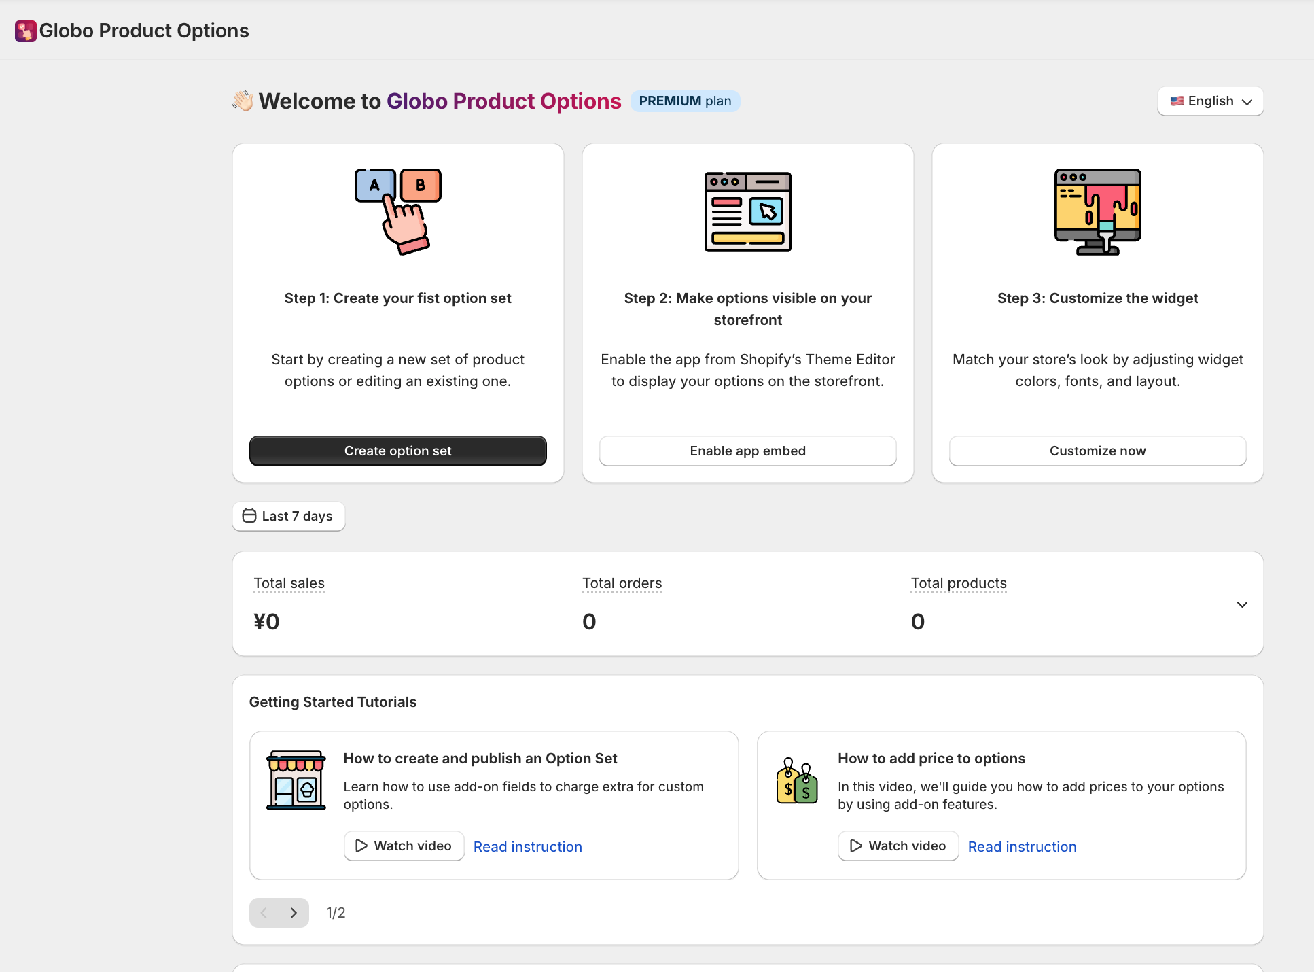The height and width of the screenshot is (972, 1314).
Task: Open the Last 7 days date picker
Action: point(288,516)
